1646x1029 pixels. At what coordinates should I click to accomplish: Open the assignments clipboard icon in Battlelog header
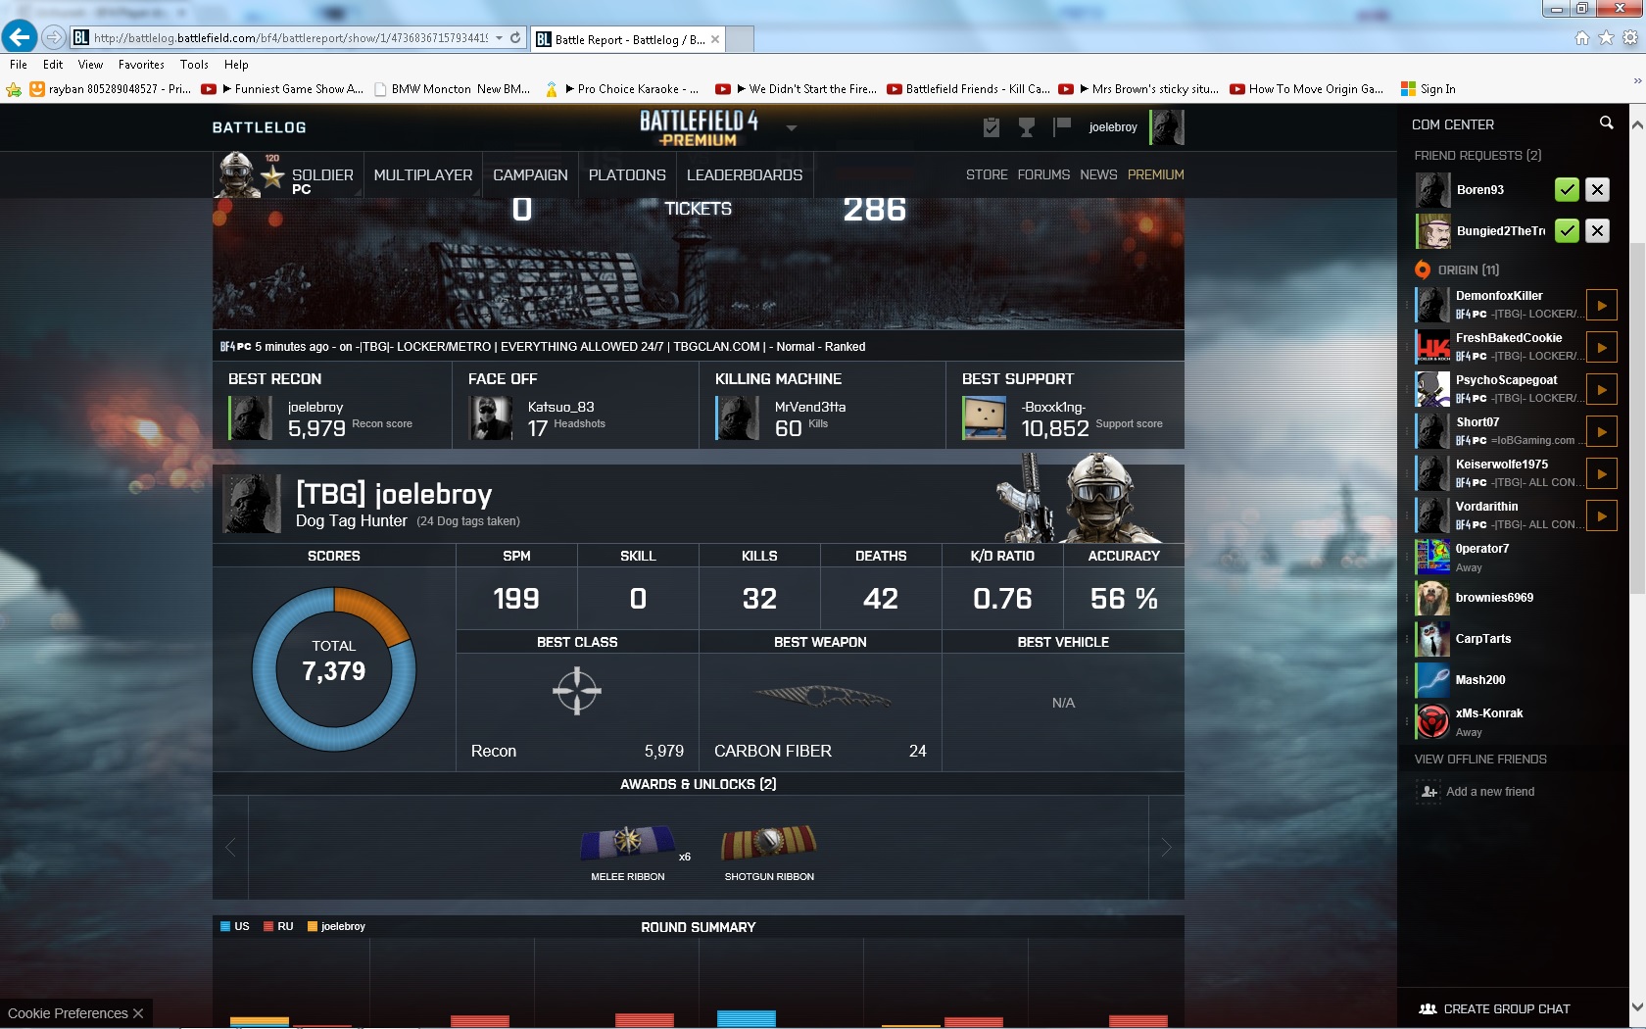tap(992, 127)
